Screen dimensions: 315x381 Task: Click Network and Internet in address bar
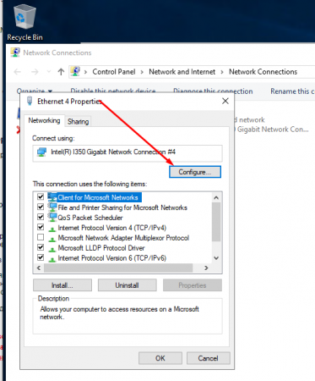(182, 72)
